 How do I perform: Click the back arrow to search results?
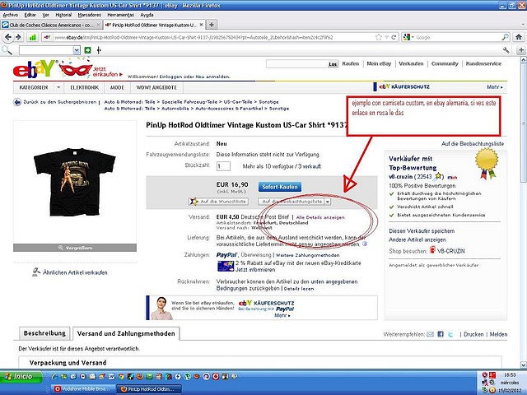pyautogui.click(x=17, y=102)
